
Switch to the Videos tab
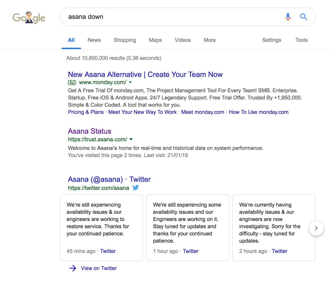(183, 40)
